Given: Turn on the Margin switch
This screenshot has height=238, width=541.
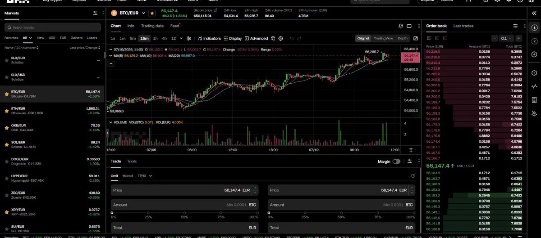Looking at the screenshot, I should point(396,161).
